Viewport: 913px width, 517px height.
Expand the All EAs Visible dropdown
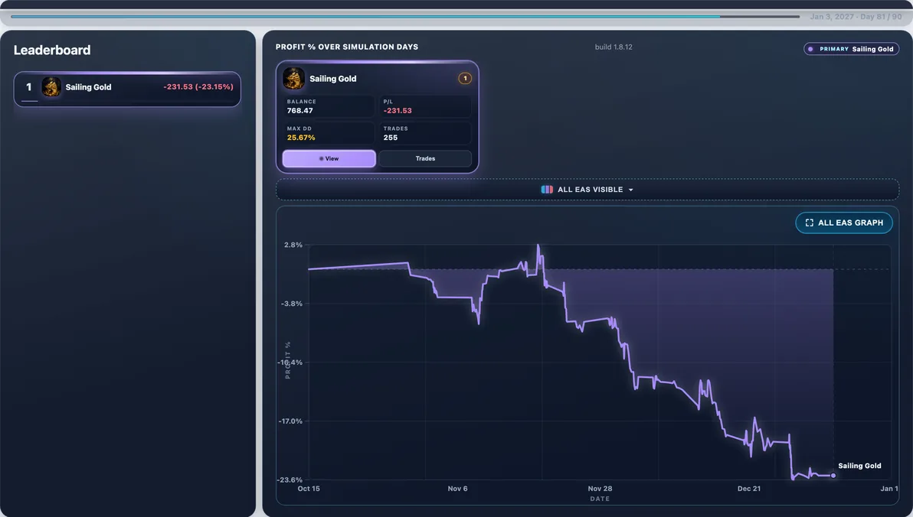[x=587, y=190]
